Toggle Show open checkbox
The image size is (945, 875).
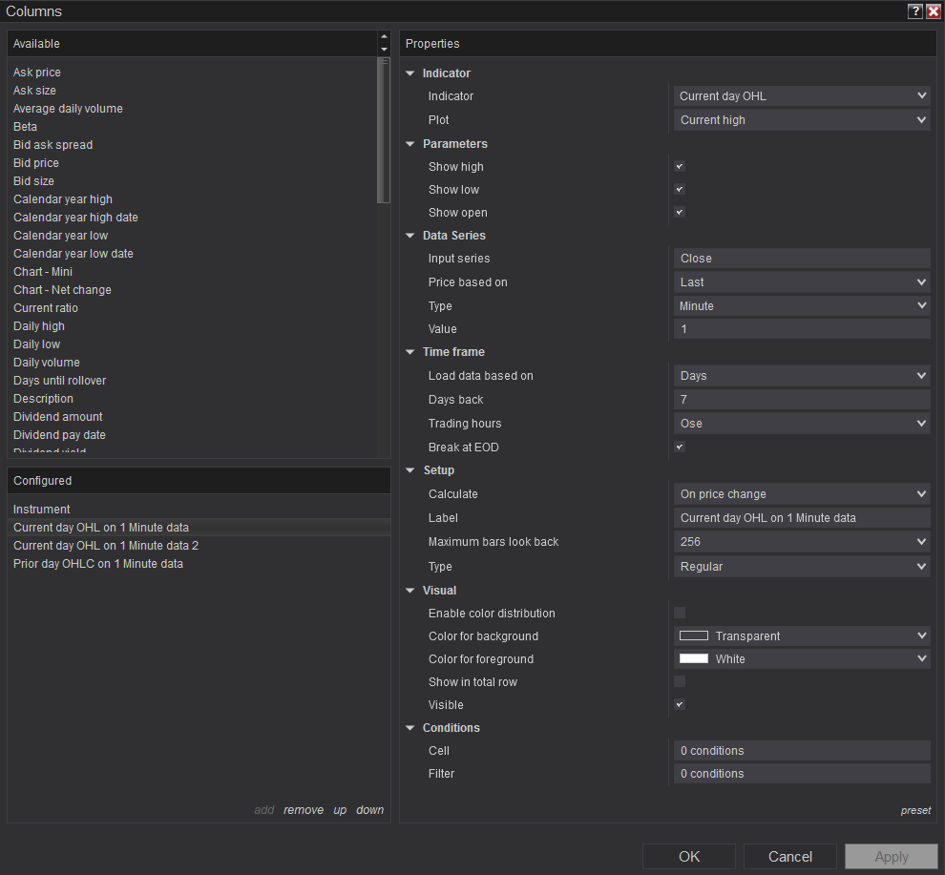click(680, 212)
